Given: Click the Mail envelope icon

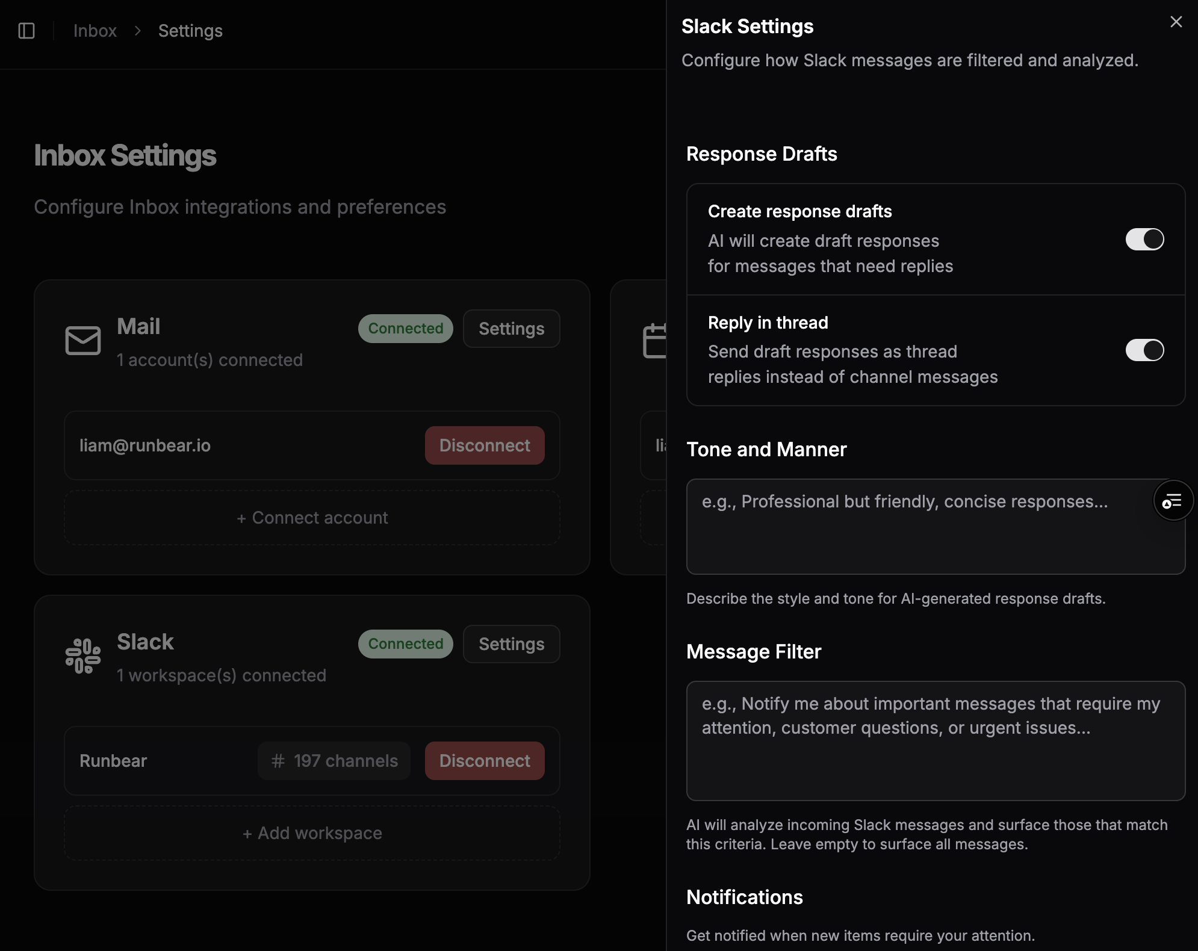Looking at the screenshot, I should point(83,341).
